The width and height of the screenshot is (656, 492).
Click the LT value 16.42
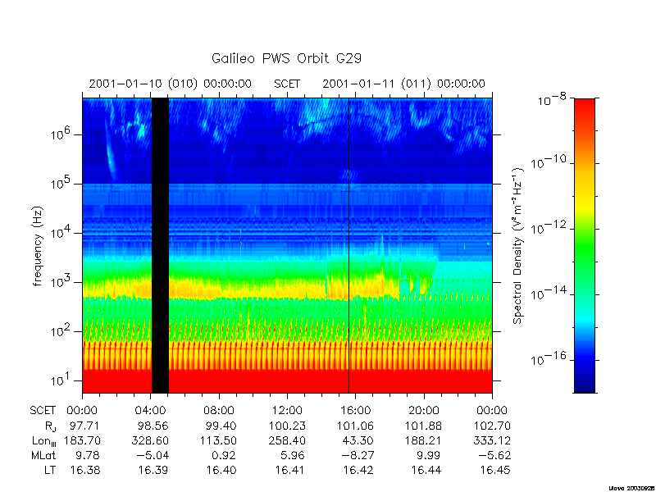[x=358, y=470]
